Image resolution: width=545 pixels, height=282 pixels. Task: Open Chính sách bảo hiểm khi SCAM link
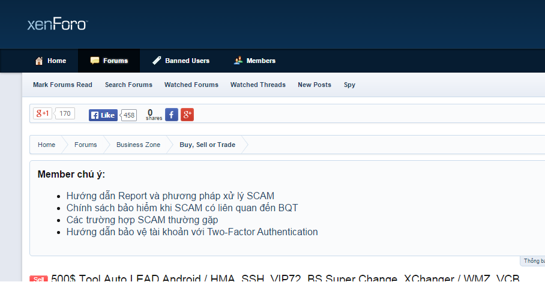[x=182, y=208]
